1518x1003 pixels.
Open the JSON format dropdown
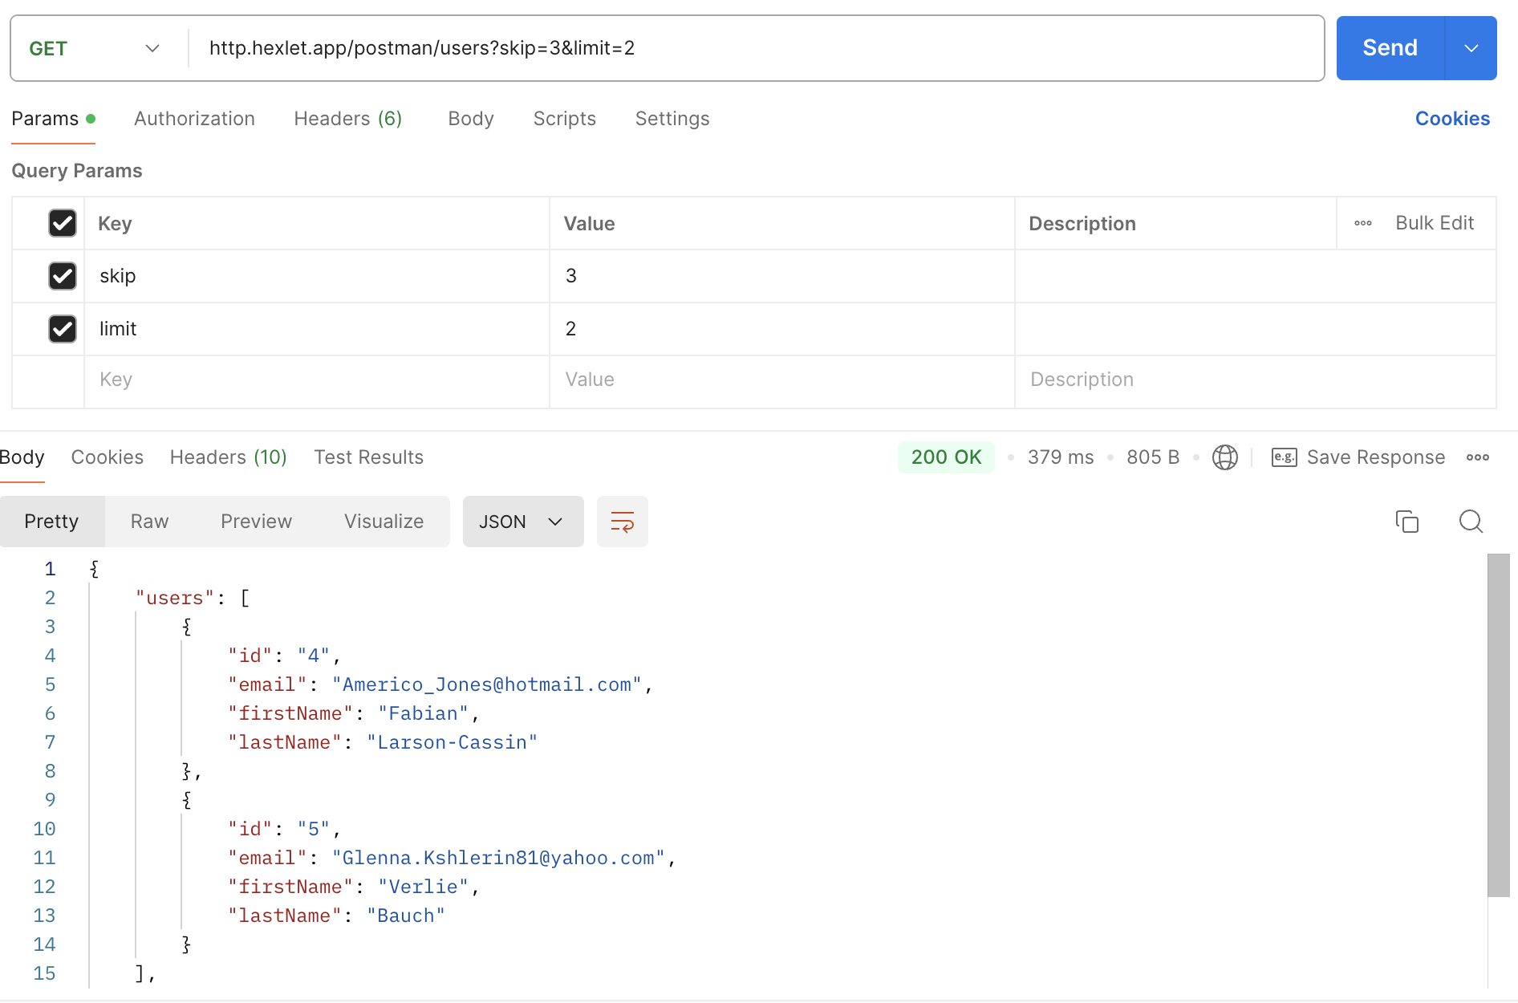point(522,522)
